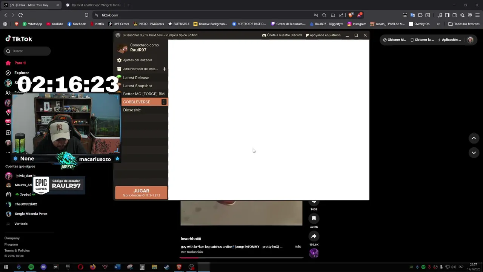Open browser main hamburger menu

coord(477,15)
